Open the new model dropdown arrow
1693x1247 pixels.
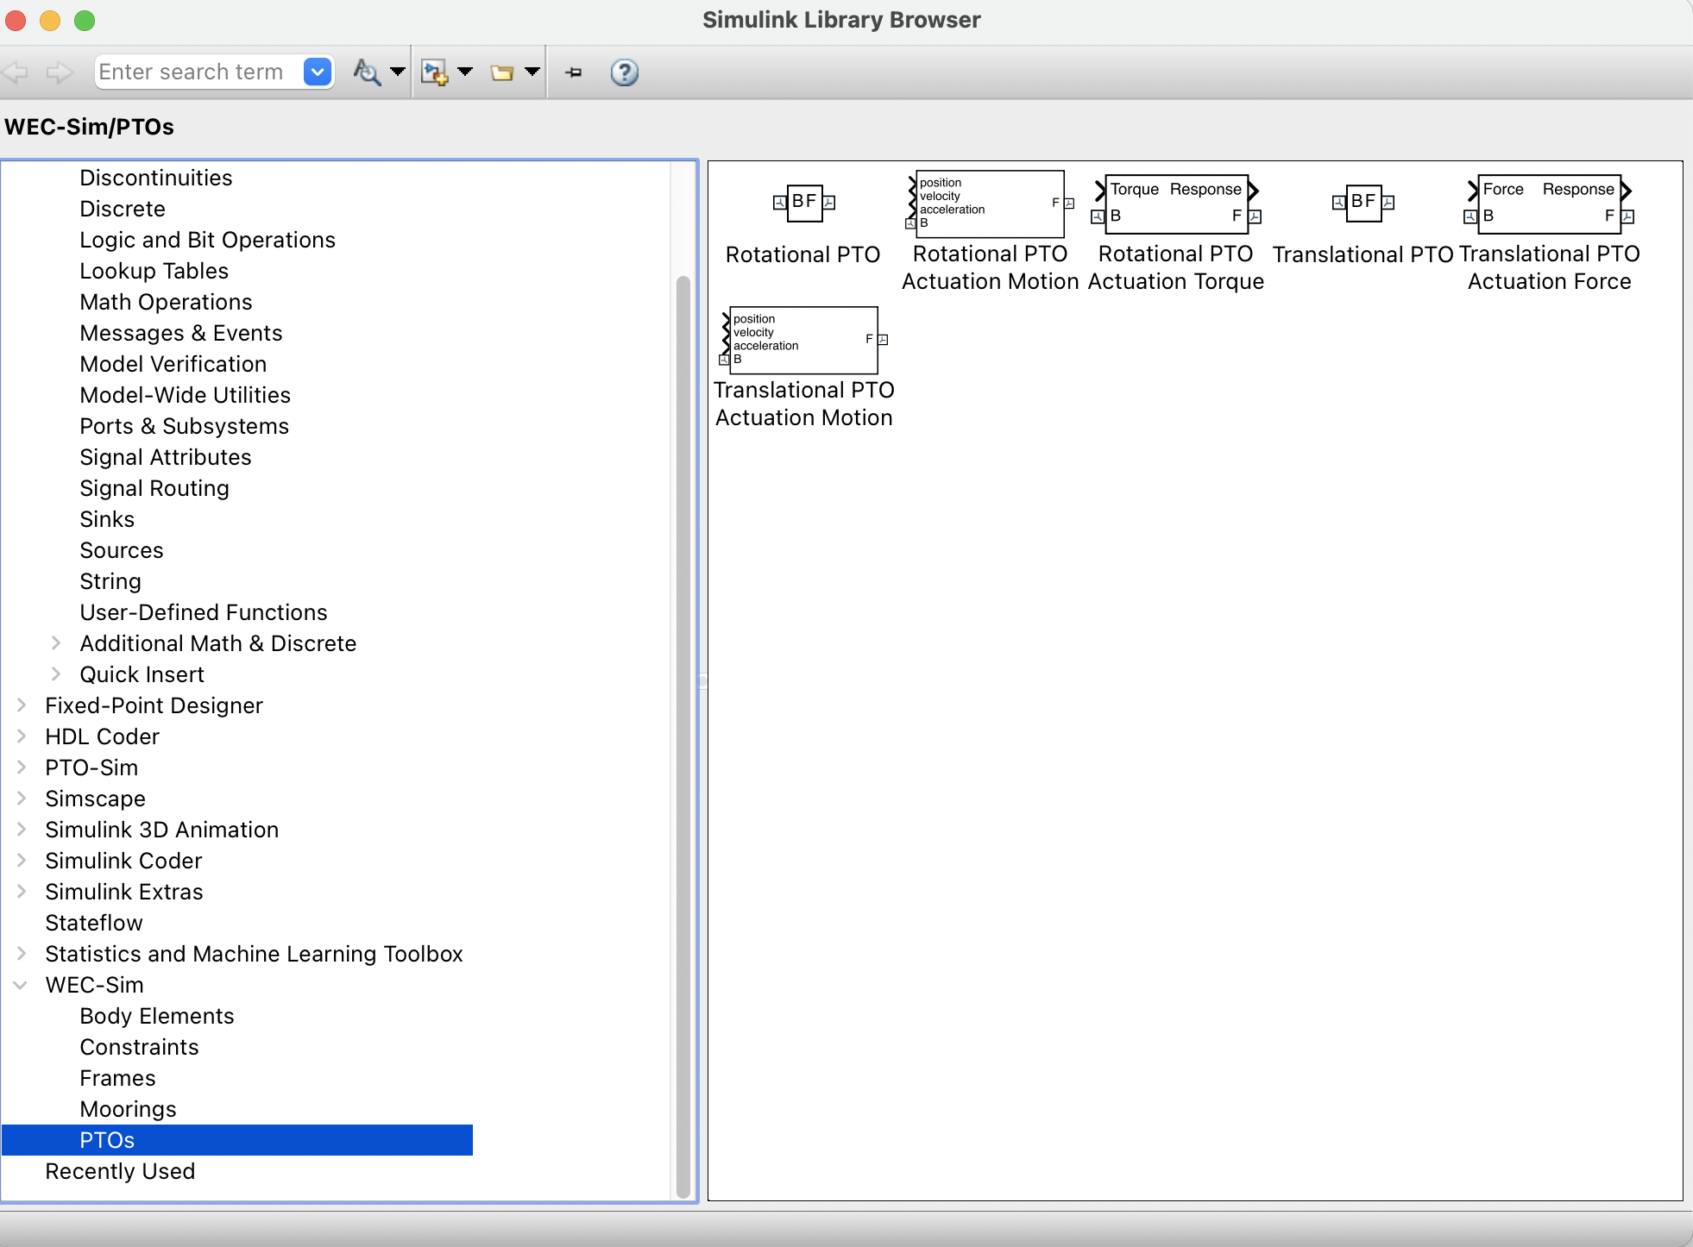pyautogui.click(x=464, y=72)
